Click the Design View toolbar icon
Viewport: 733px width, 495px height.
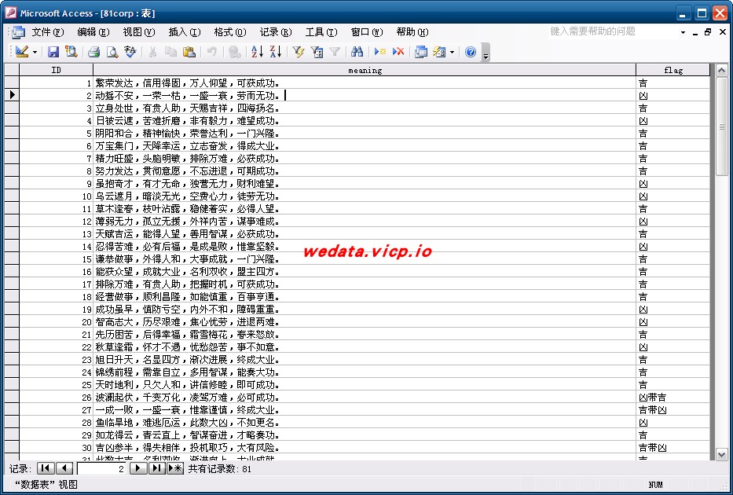[22, 52]
